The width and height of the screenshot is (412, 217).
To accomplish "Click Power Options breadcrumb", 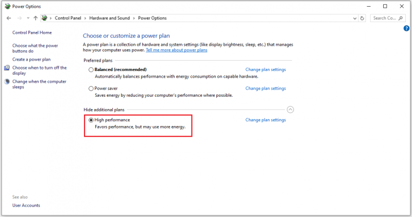I will click(152, 18).
